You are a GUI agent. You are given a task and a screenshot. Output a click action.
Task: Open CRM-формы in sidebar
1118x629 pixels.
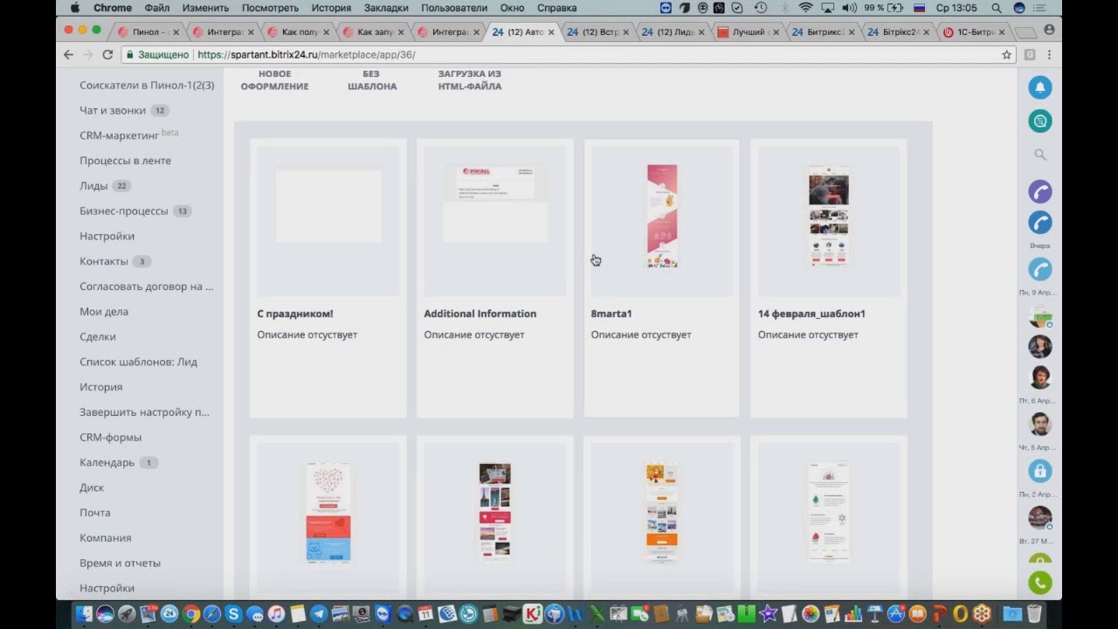pos(110,437)
